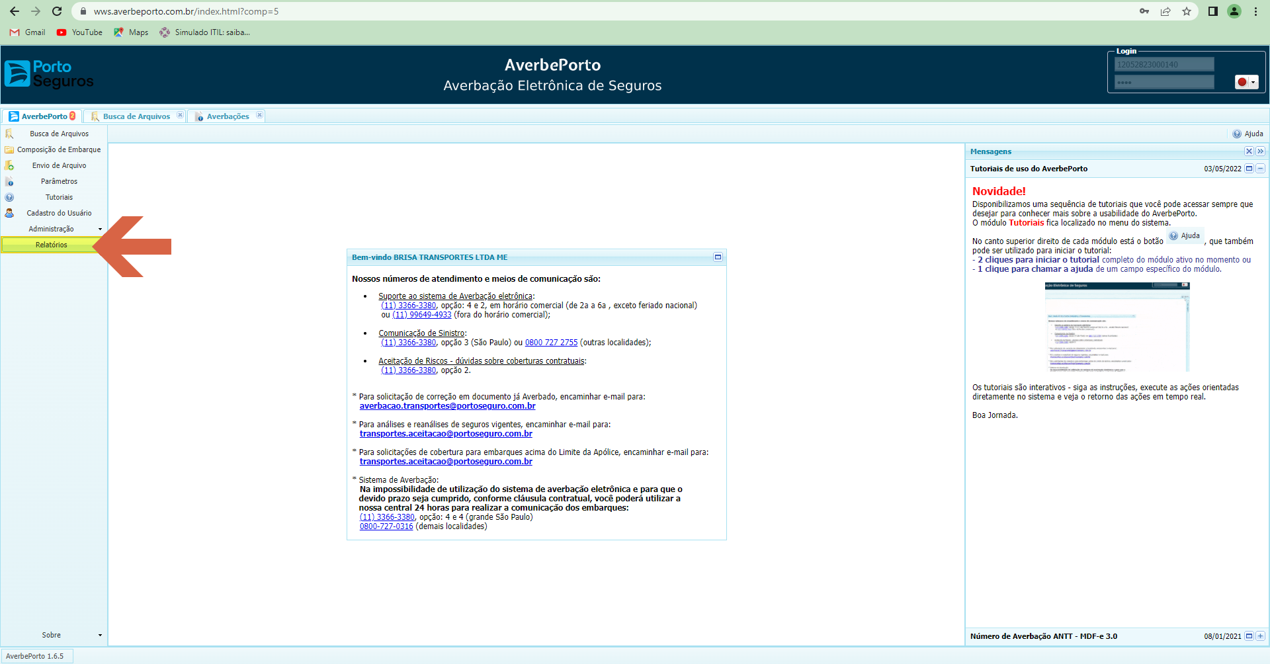Go back using the browser back arrow

[15, 11]
